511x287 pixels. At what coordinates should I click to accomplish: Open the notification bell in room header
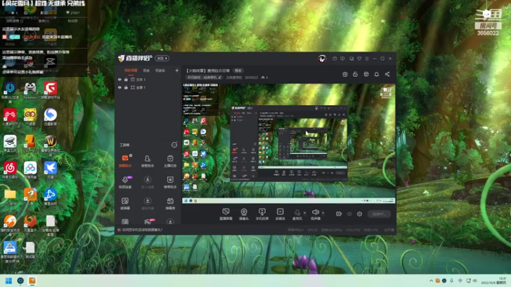tap(376, 74)
